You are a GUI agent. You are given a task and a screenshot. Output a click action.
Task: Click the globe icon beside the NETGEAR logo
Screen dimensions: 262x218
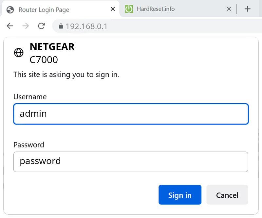point(18,52)
